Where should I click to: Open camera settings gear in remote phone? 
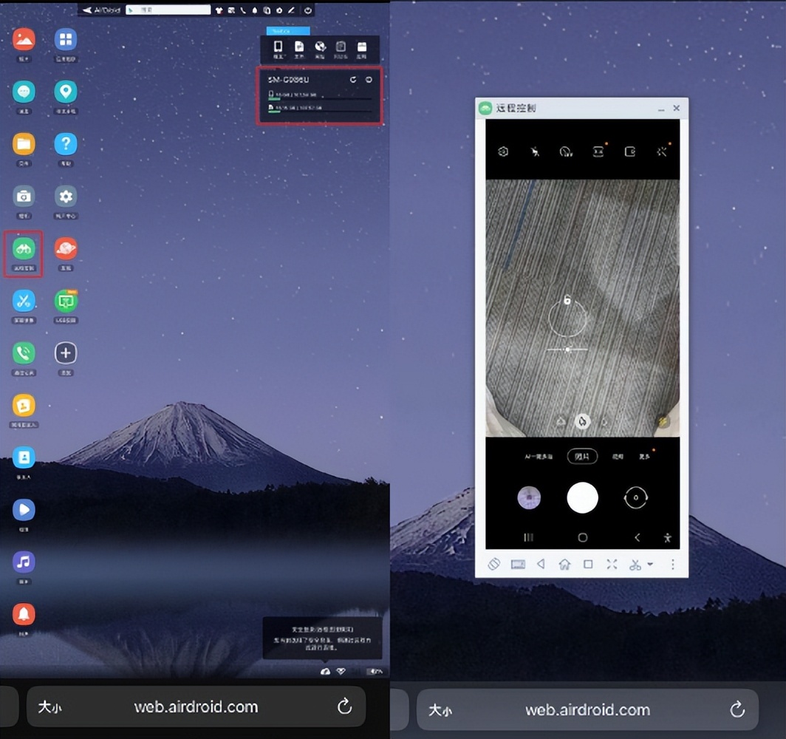pyautogui.click(x=503, y=151)
